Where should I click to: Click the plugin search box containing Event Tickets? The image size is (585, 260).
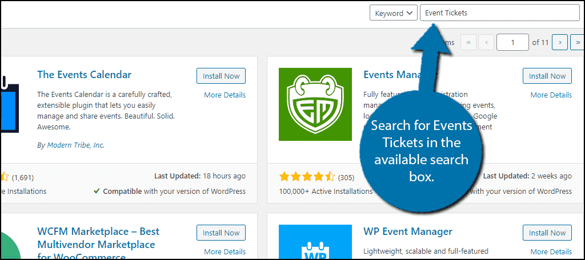(x=499, y=13)
